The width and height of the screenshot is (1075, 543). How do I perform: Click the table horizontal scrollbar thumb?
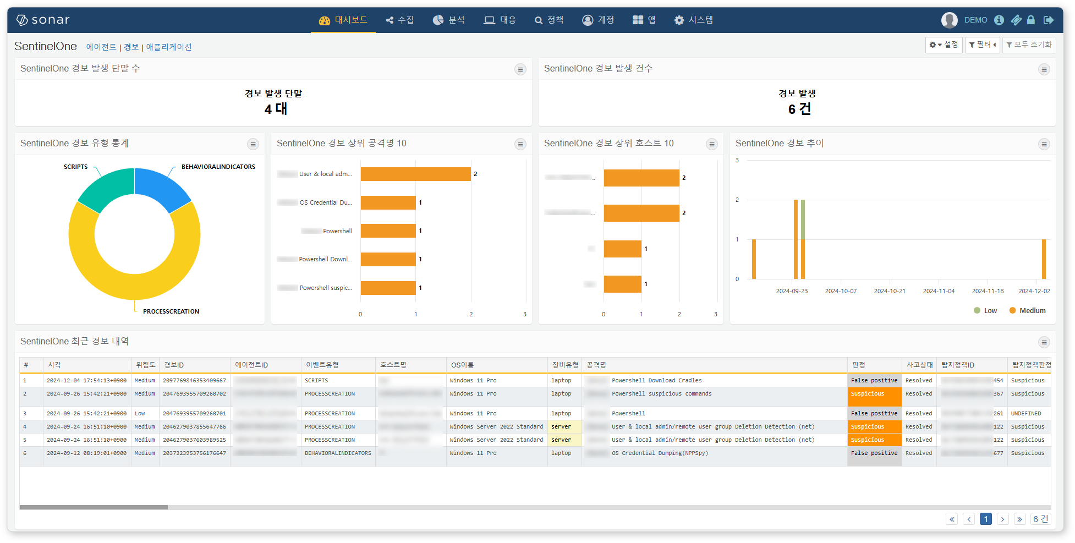pyautogui.click(x=94, y=507)
